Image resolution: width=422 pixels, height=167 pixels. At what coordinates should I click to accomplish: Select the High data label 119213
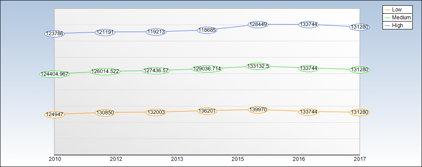tap(156, 32)
